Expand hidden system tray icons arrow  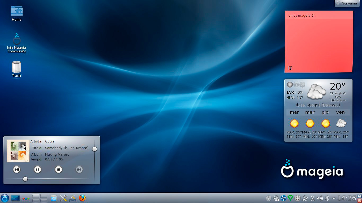[x=334, y=198]
